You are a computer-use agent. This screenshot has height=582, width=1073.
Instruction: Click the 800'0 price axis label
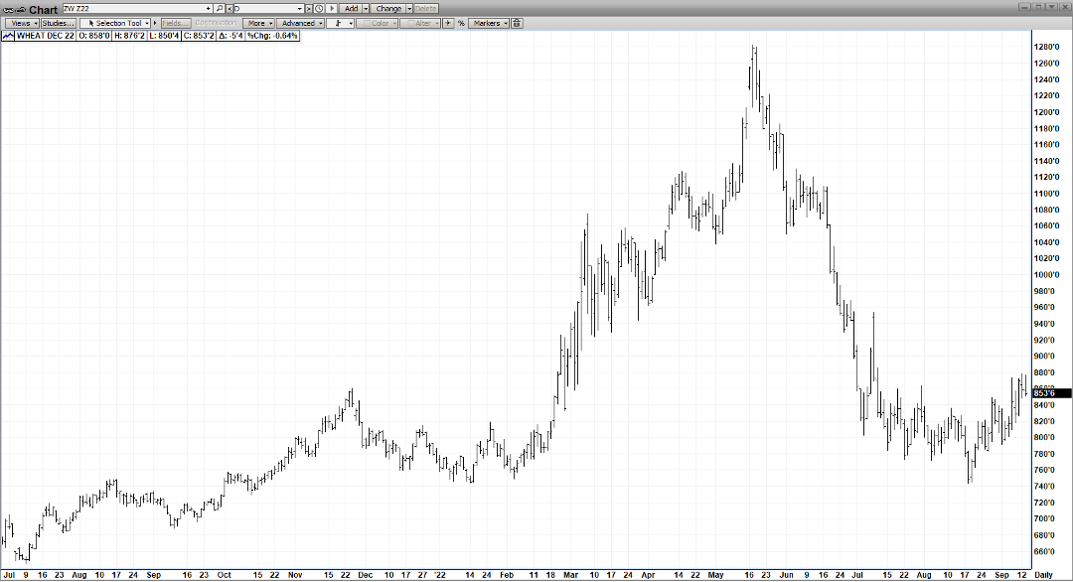click(x=1045, y=438)
